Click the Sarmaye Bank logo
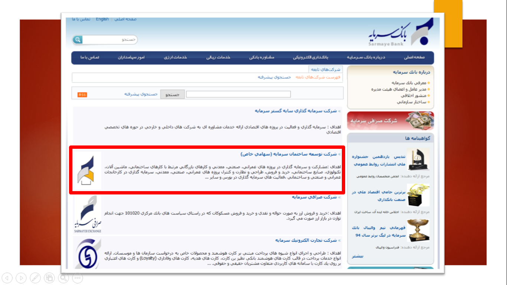The width and height of the screenshot is (507, 285). pyautogui.click(x=400, y=33)
